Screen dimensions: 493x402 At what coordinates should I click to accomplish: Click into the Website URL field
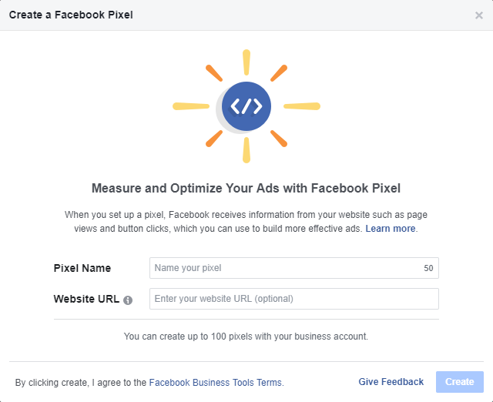pyautogui.click(x=294, y=299)
